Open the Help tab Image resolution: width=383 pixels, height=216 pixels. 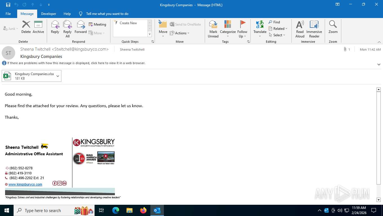click(67, 13)
